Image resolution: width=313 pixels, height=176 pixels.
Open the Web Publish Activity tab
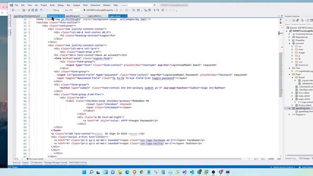tap(78, 162)
